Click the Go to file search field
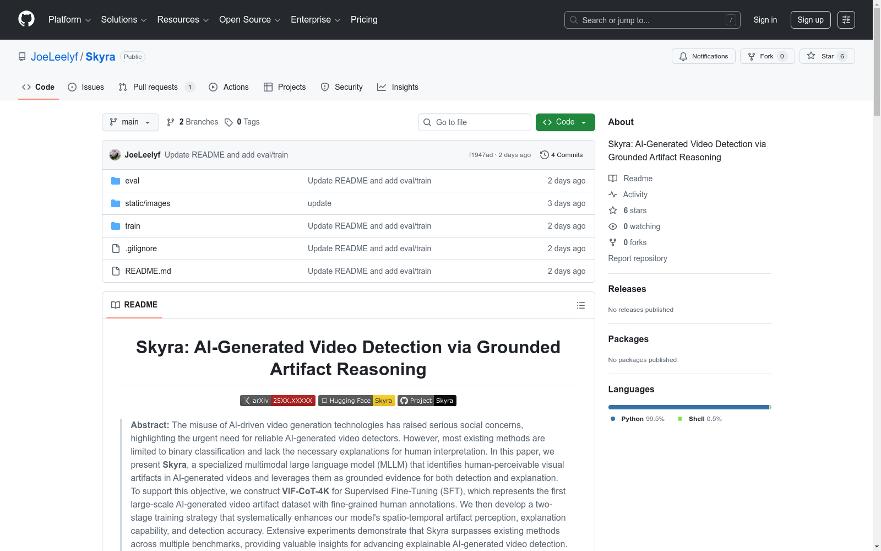This screenshot has height=551, width=881. [475, 122]
